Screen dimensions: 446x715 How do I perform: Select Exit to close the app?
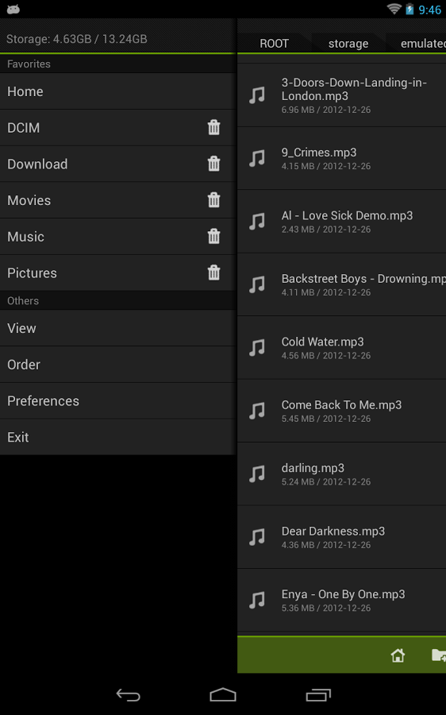coord(118,437)
